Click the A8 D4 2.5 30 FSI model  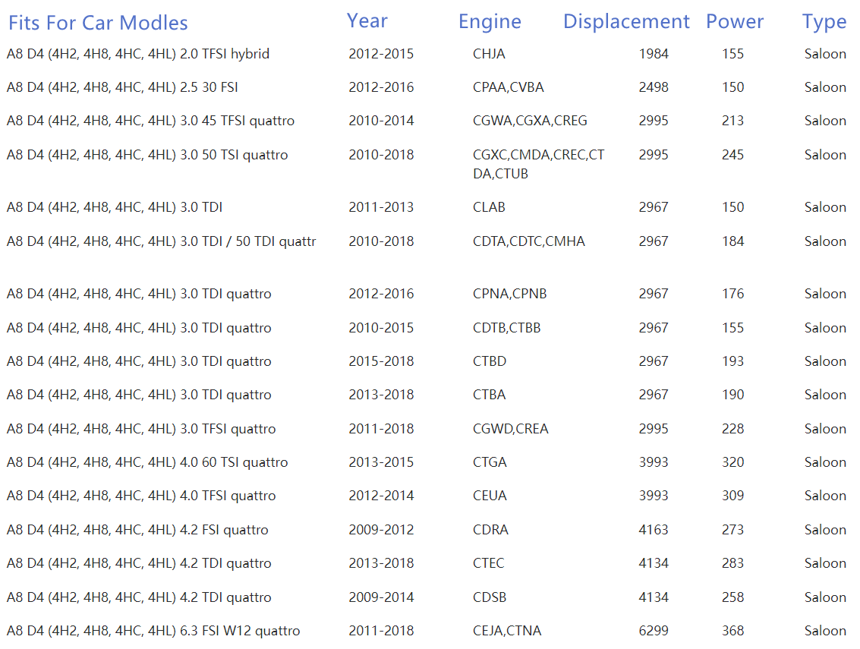point(122,87)
